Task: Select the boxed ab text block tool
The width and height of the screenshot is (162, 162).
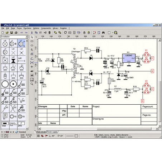Action: click(x=32, y=75)
